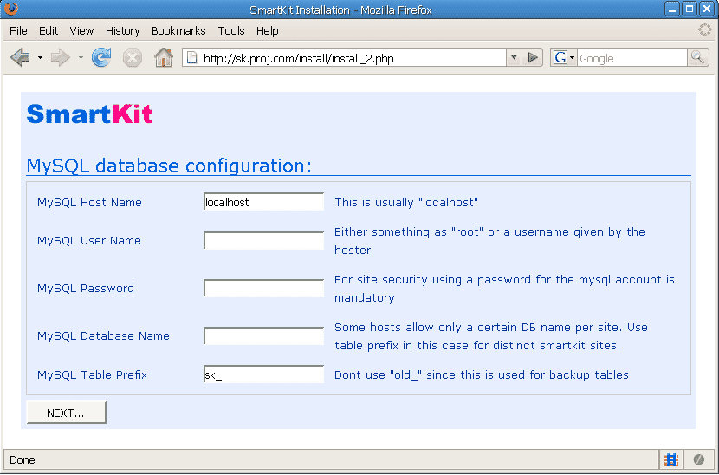Open the File menu
Viewport: 719px width, 475px height.
tap(18, 30)
